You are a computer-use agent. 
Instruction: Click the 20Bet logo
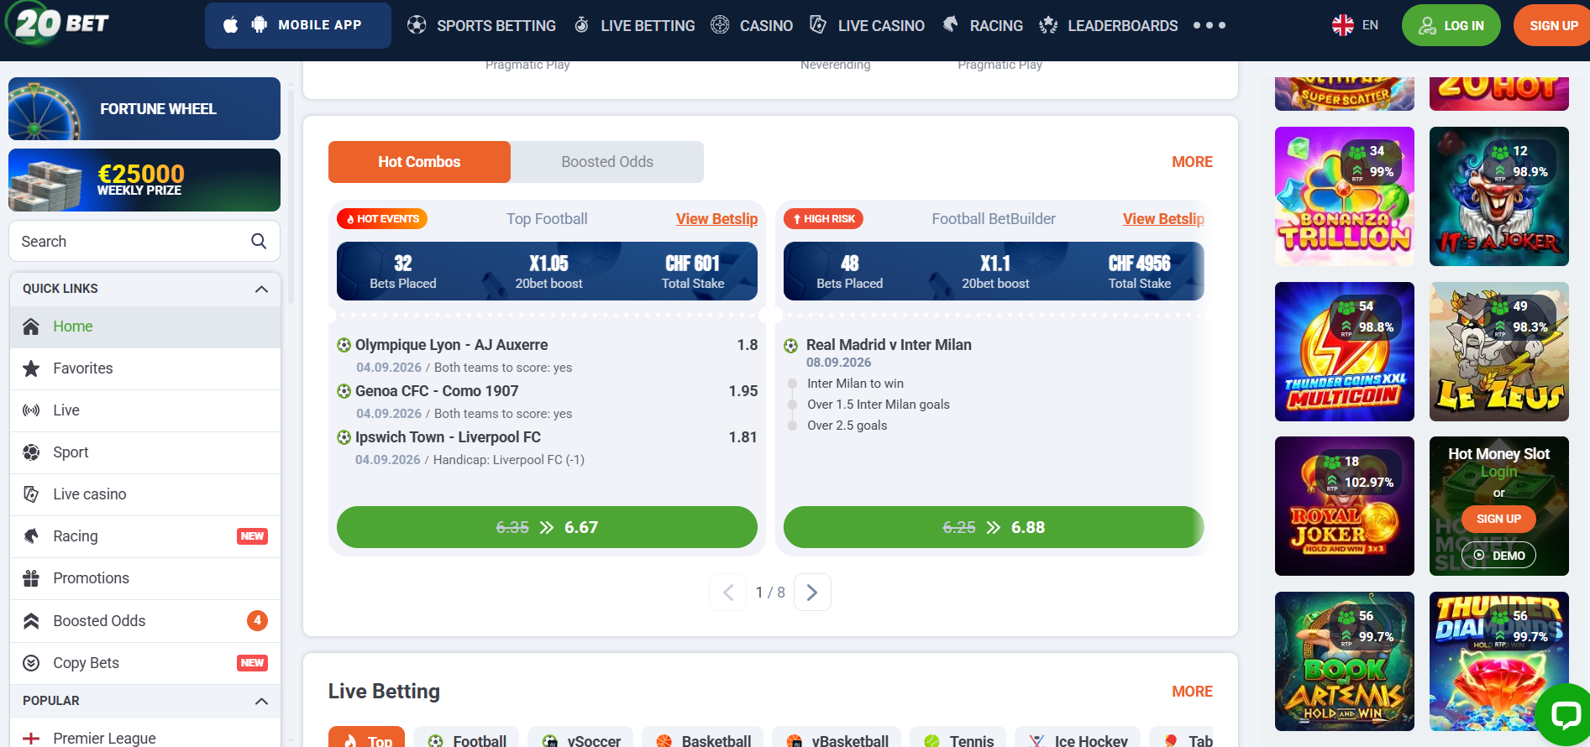click(x=58, y=24)
